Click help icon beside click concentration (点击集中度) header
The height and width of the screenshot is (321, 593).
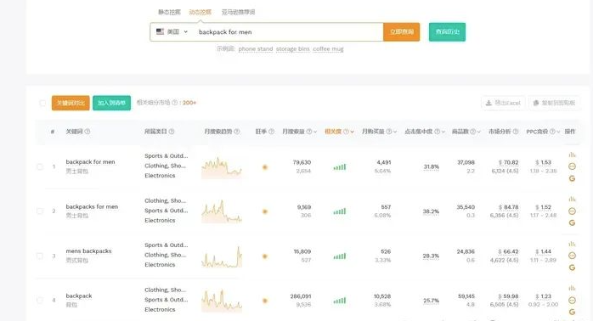(x=438, y=132)
